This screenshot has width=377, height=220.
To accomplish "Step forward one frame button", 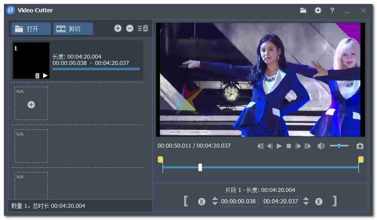I will click(x=298, y=146).
